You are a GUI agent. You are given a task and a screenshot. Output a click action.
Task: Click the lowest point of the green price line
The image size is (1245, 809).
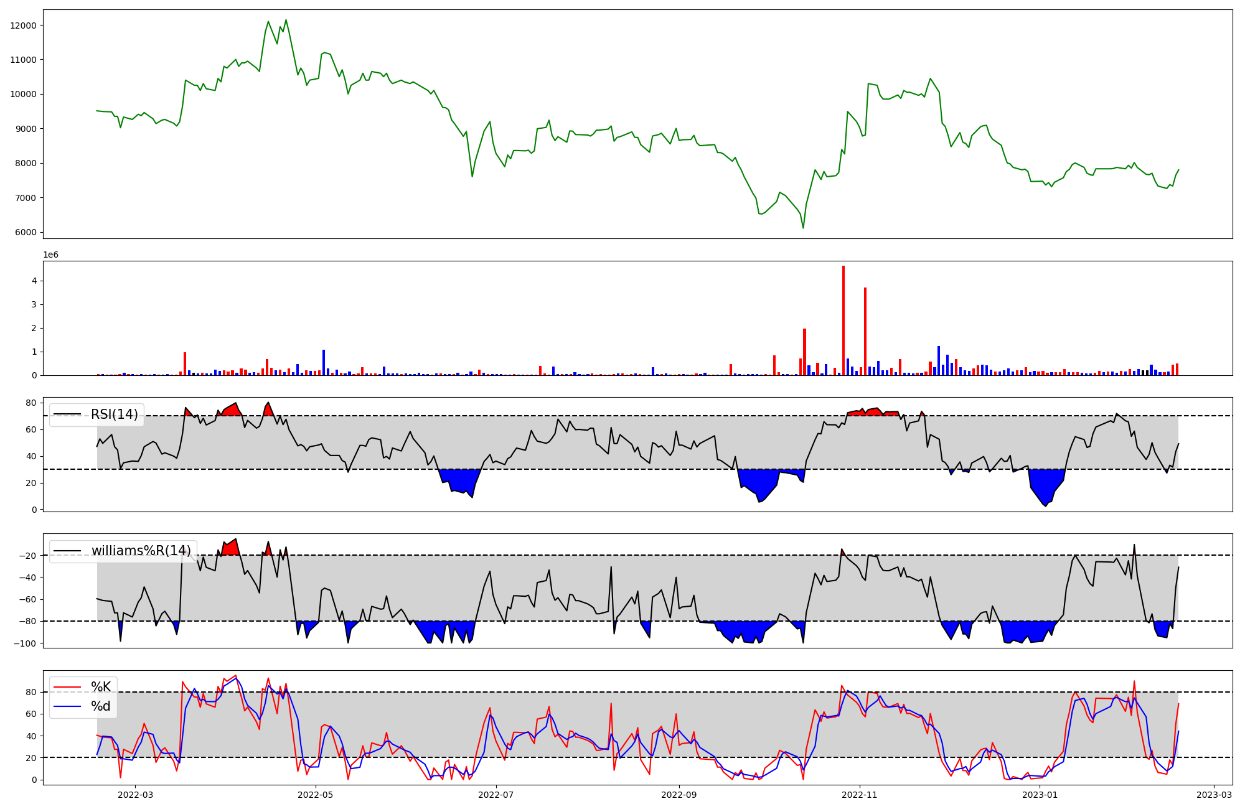click(803, 228)
